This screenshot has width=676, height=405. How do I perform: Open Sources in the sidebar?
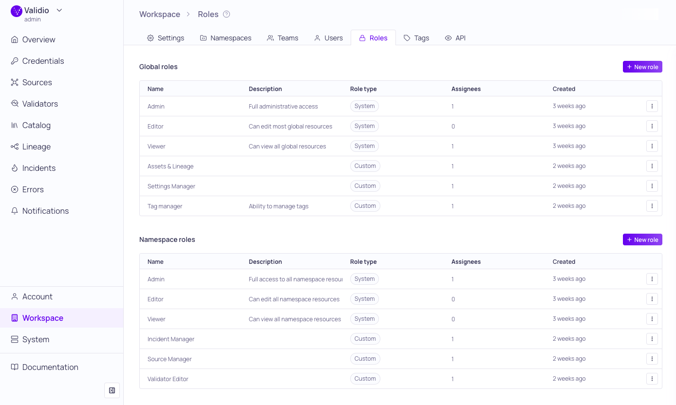61,82
